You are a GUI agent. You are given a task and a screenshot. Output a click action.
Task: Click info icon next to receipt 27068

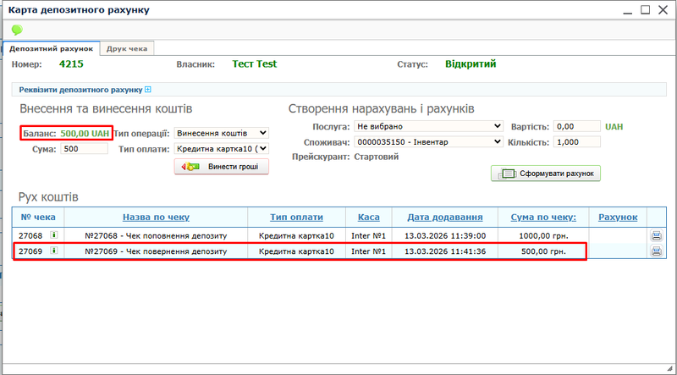pos(54,235)
